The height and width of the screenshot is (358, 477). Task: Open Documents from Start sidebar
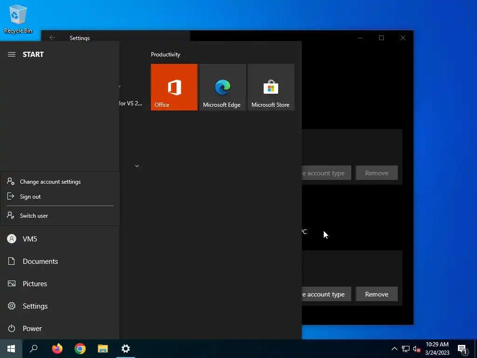[60, 261]
